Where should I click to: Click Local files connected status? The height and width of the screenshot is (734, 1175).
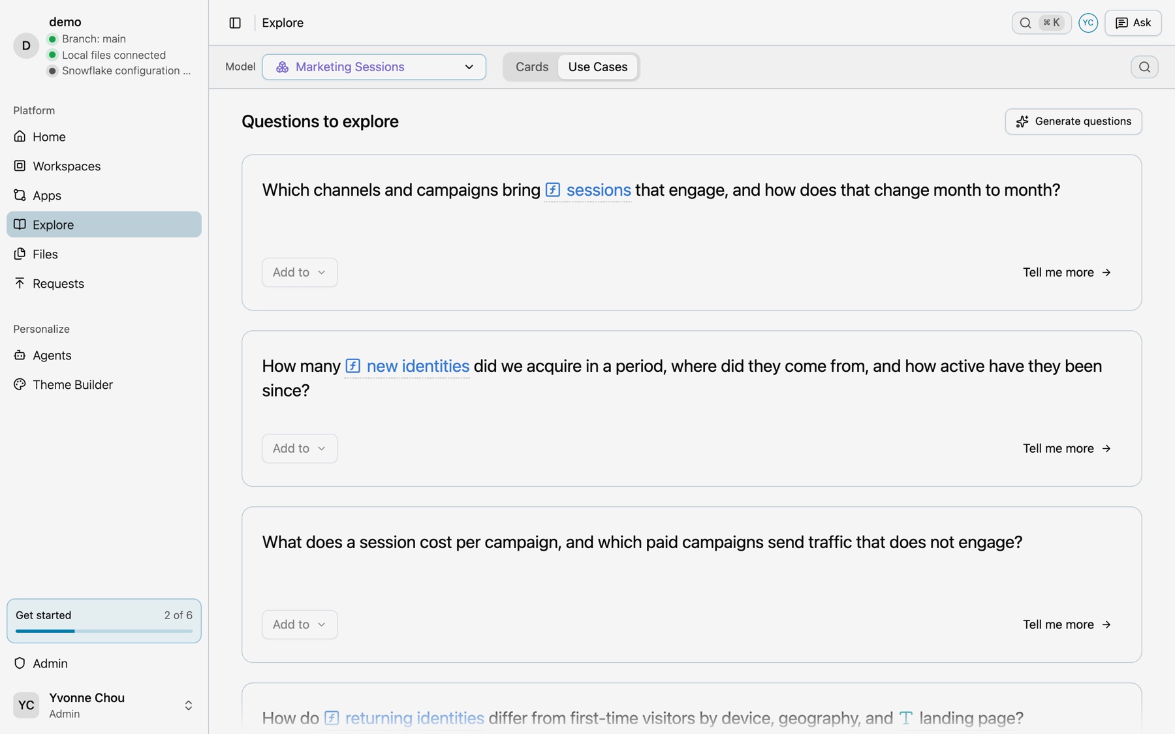coord(114,55)
